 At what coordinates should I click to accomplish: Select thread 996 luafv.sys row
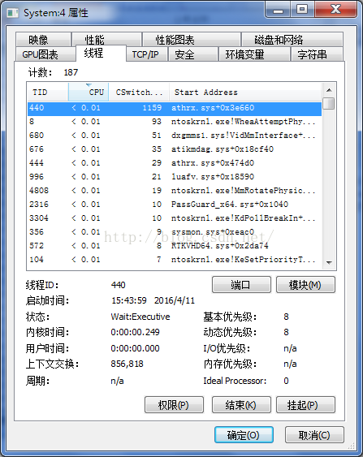[x=175, y=177]
